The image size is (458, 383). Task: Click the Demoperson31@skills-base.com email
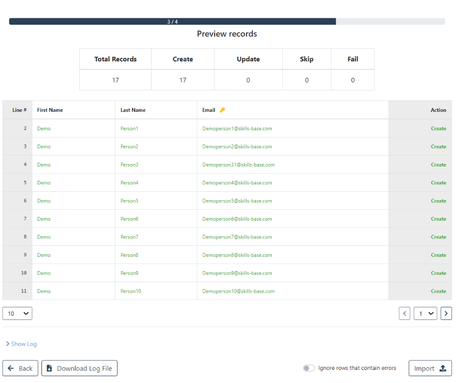click(x=238, y=165)
